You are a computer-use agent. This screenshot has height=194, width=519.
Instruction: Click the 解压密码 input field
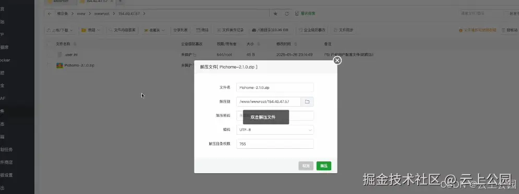coord(275,116)
